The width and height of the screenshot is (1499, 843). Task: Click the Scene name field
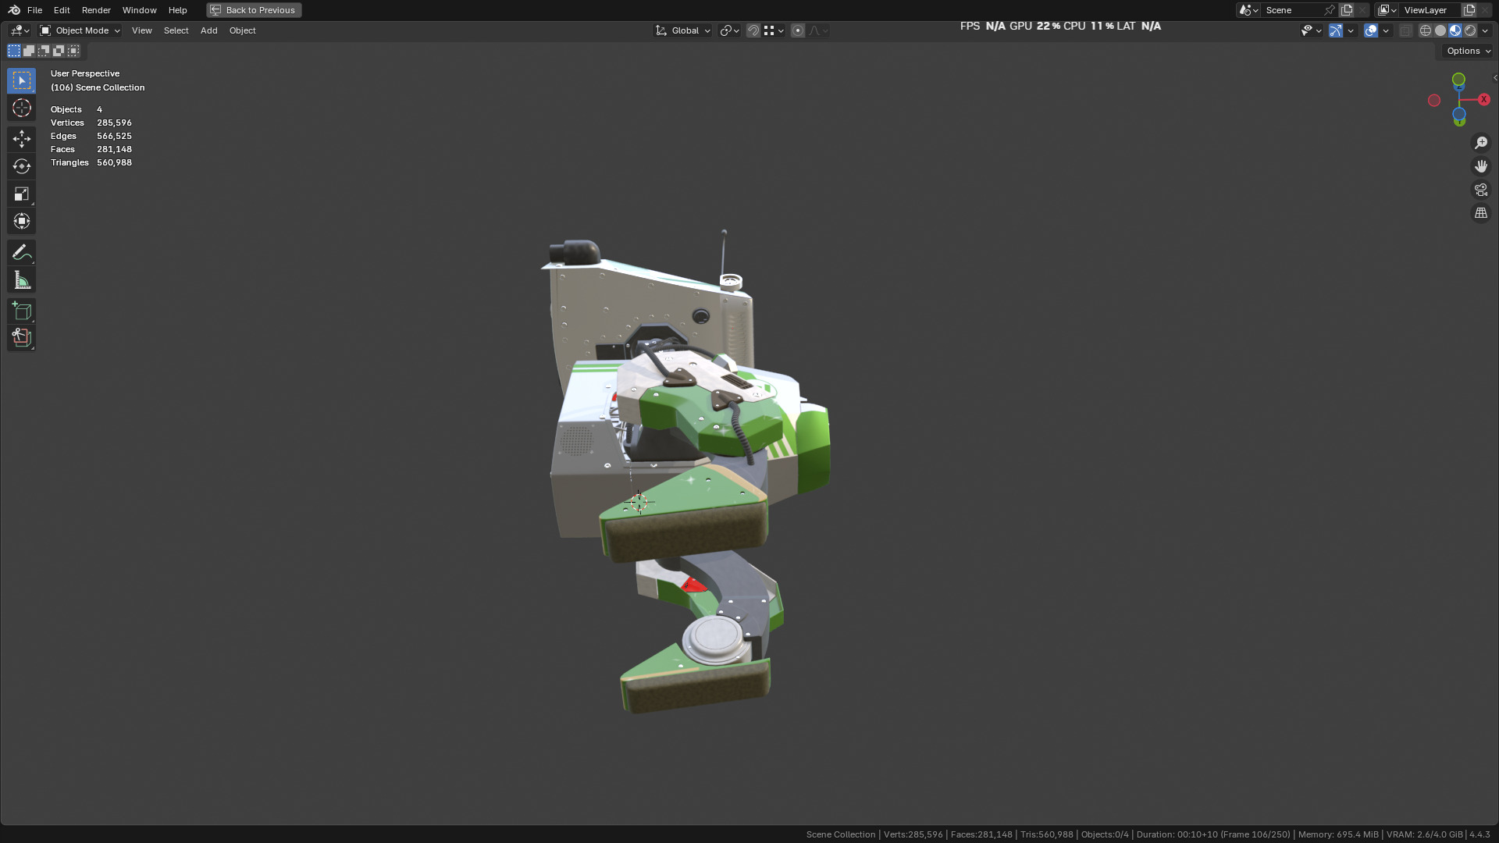(x=1292, y=10)
